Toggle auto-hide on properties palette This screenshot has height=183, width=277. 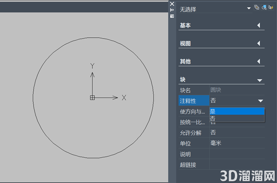(x=172, y=10)
